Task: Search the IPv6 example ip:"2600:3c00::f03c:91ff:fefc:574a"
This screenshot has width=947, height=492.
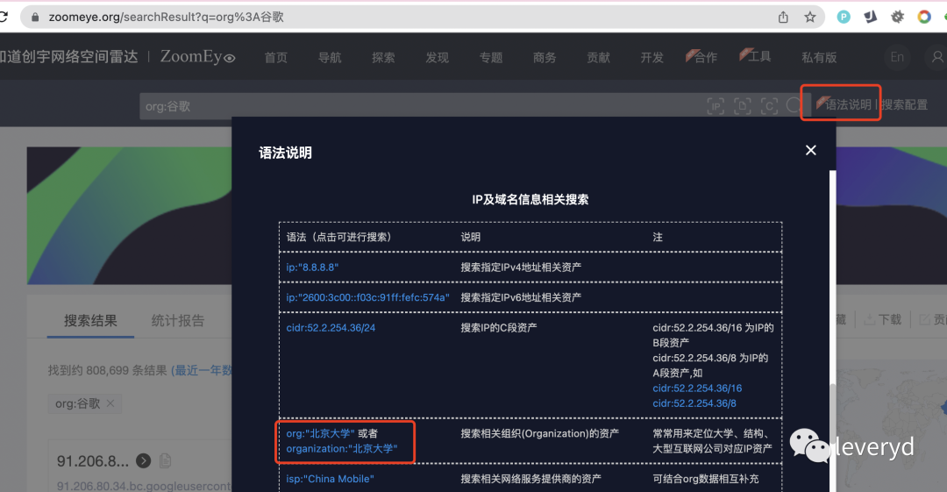Action: [x=367, y=297]
